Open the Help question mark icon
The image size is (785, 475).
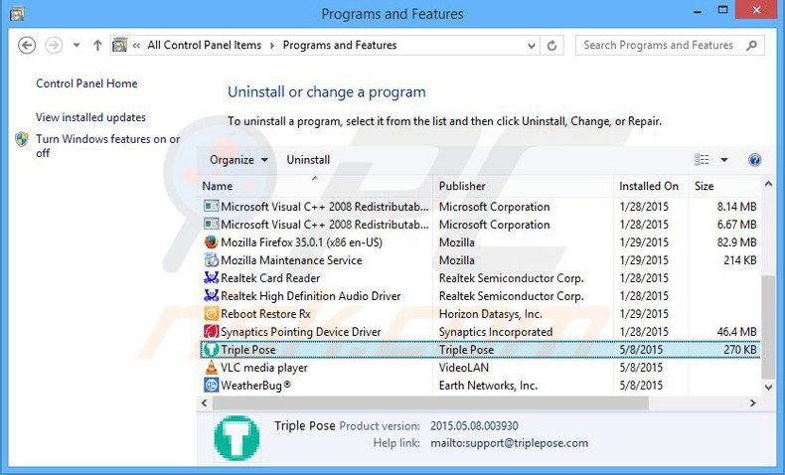click(754, 160)
